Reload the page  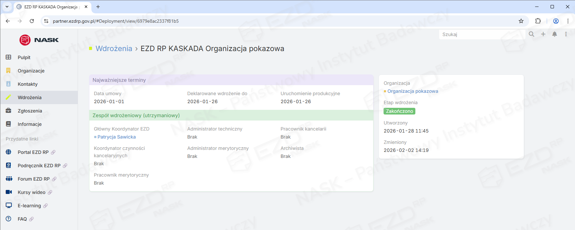(32, 21)
